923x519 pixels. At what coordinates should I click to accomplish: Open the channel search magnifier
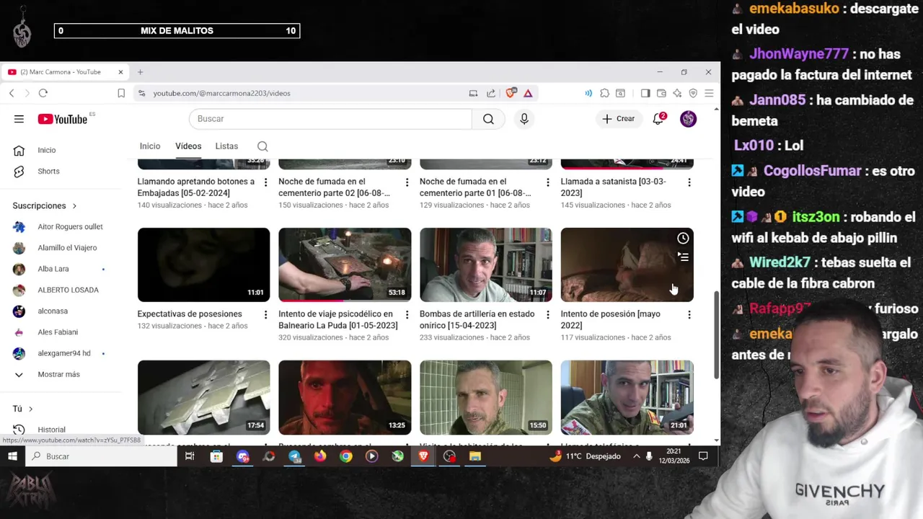pyautogui.click(x=262, y=146)
